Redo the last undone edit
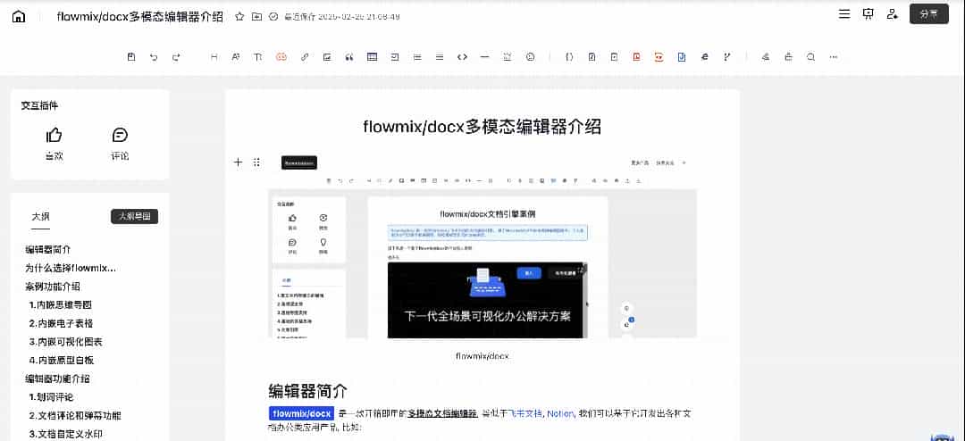 [x=176, y=57]
